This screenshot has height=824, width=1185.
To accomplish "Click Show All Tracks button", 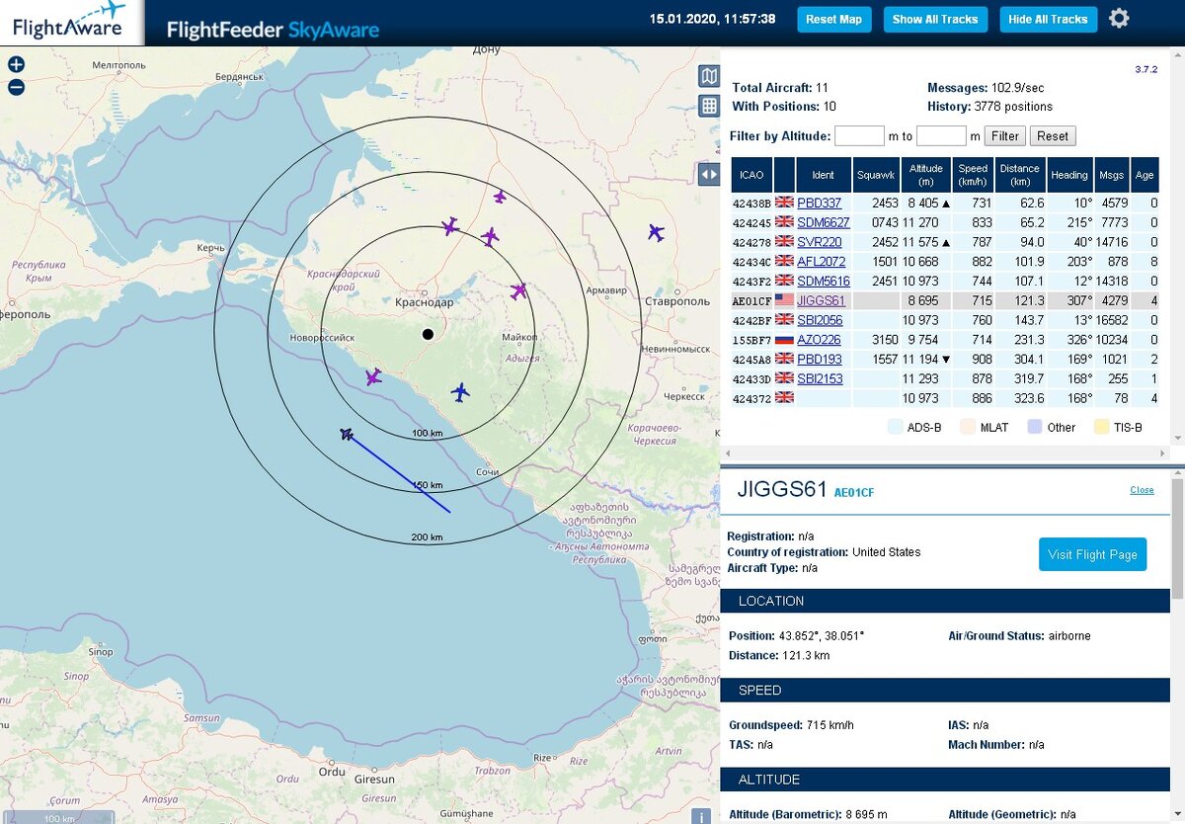I will click(x=934, y=19).
